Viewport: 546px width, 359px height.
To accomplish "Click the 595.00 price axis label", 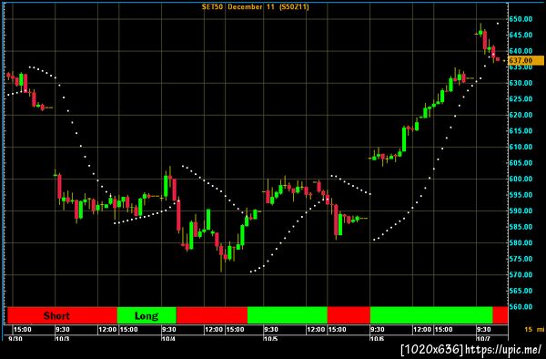I will click(x=521, y=195).
